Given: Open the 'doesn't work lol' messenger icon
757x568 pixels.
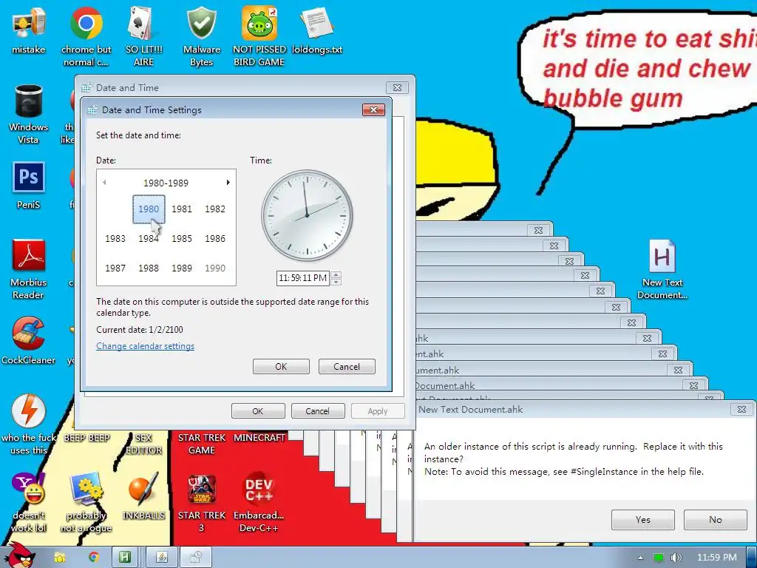Looking at the screenshot, I should (x=29, y=502).
